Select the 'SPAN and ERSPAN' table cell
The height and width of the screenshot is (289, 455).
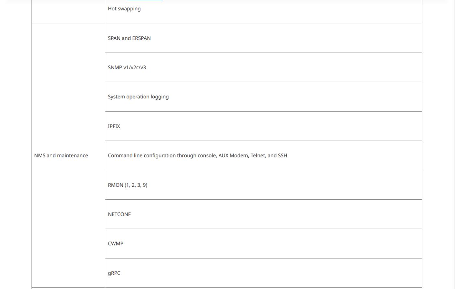(264, 38)
